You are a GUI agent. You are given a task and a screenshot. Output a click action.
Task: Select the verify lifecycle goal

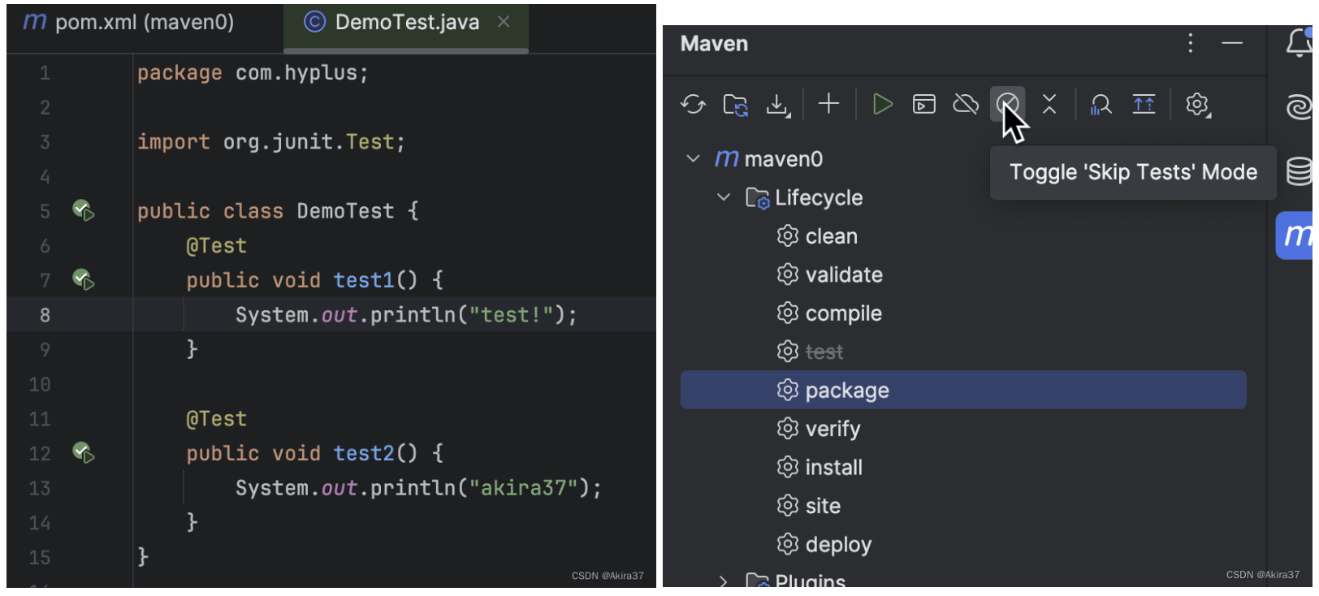[832, 429]
